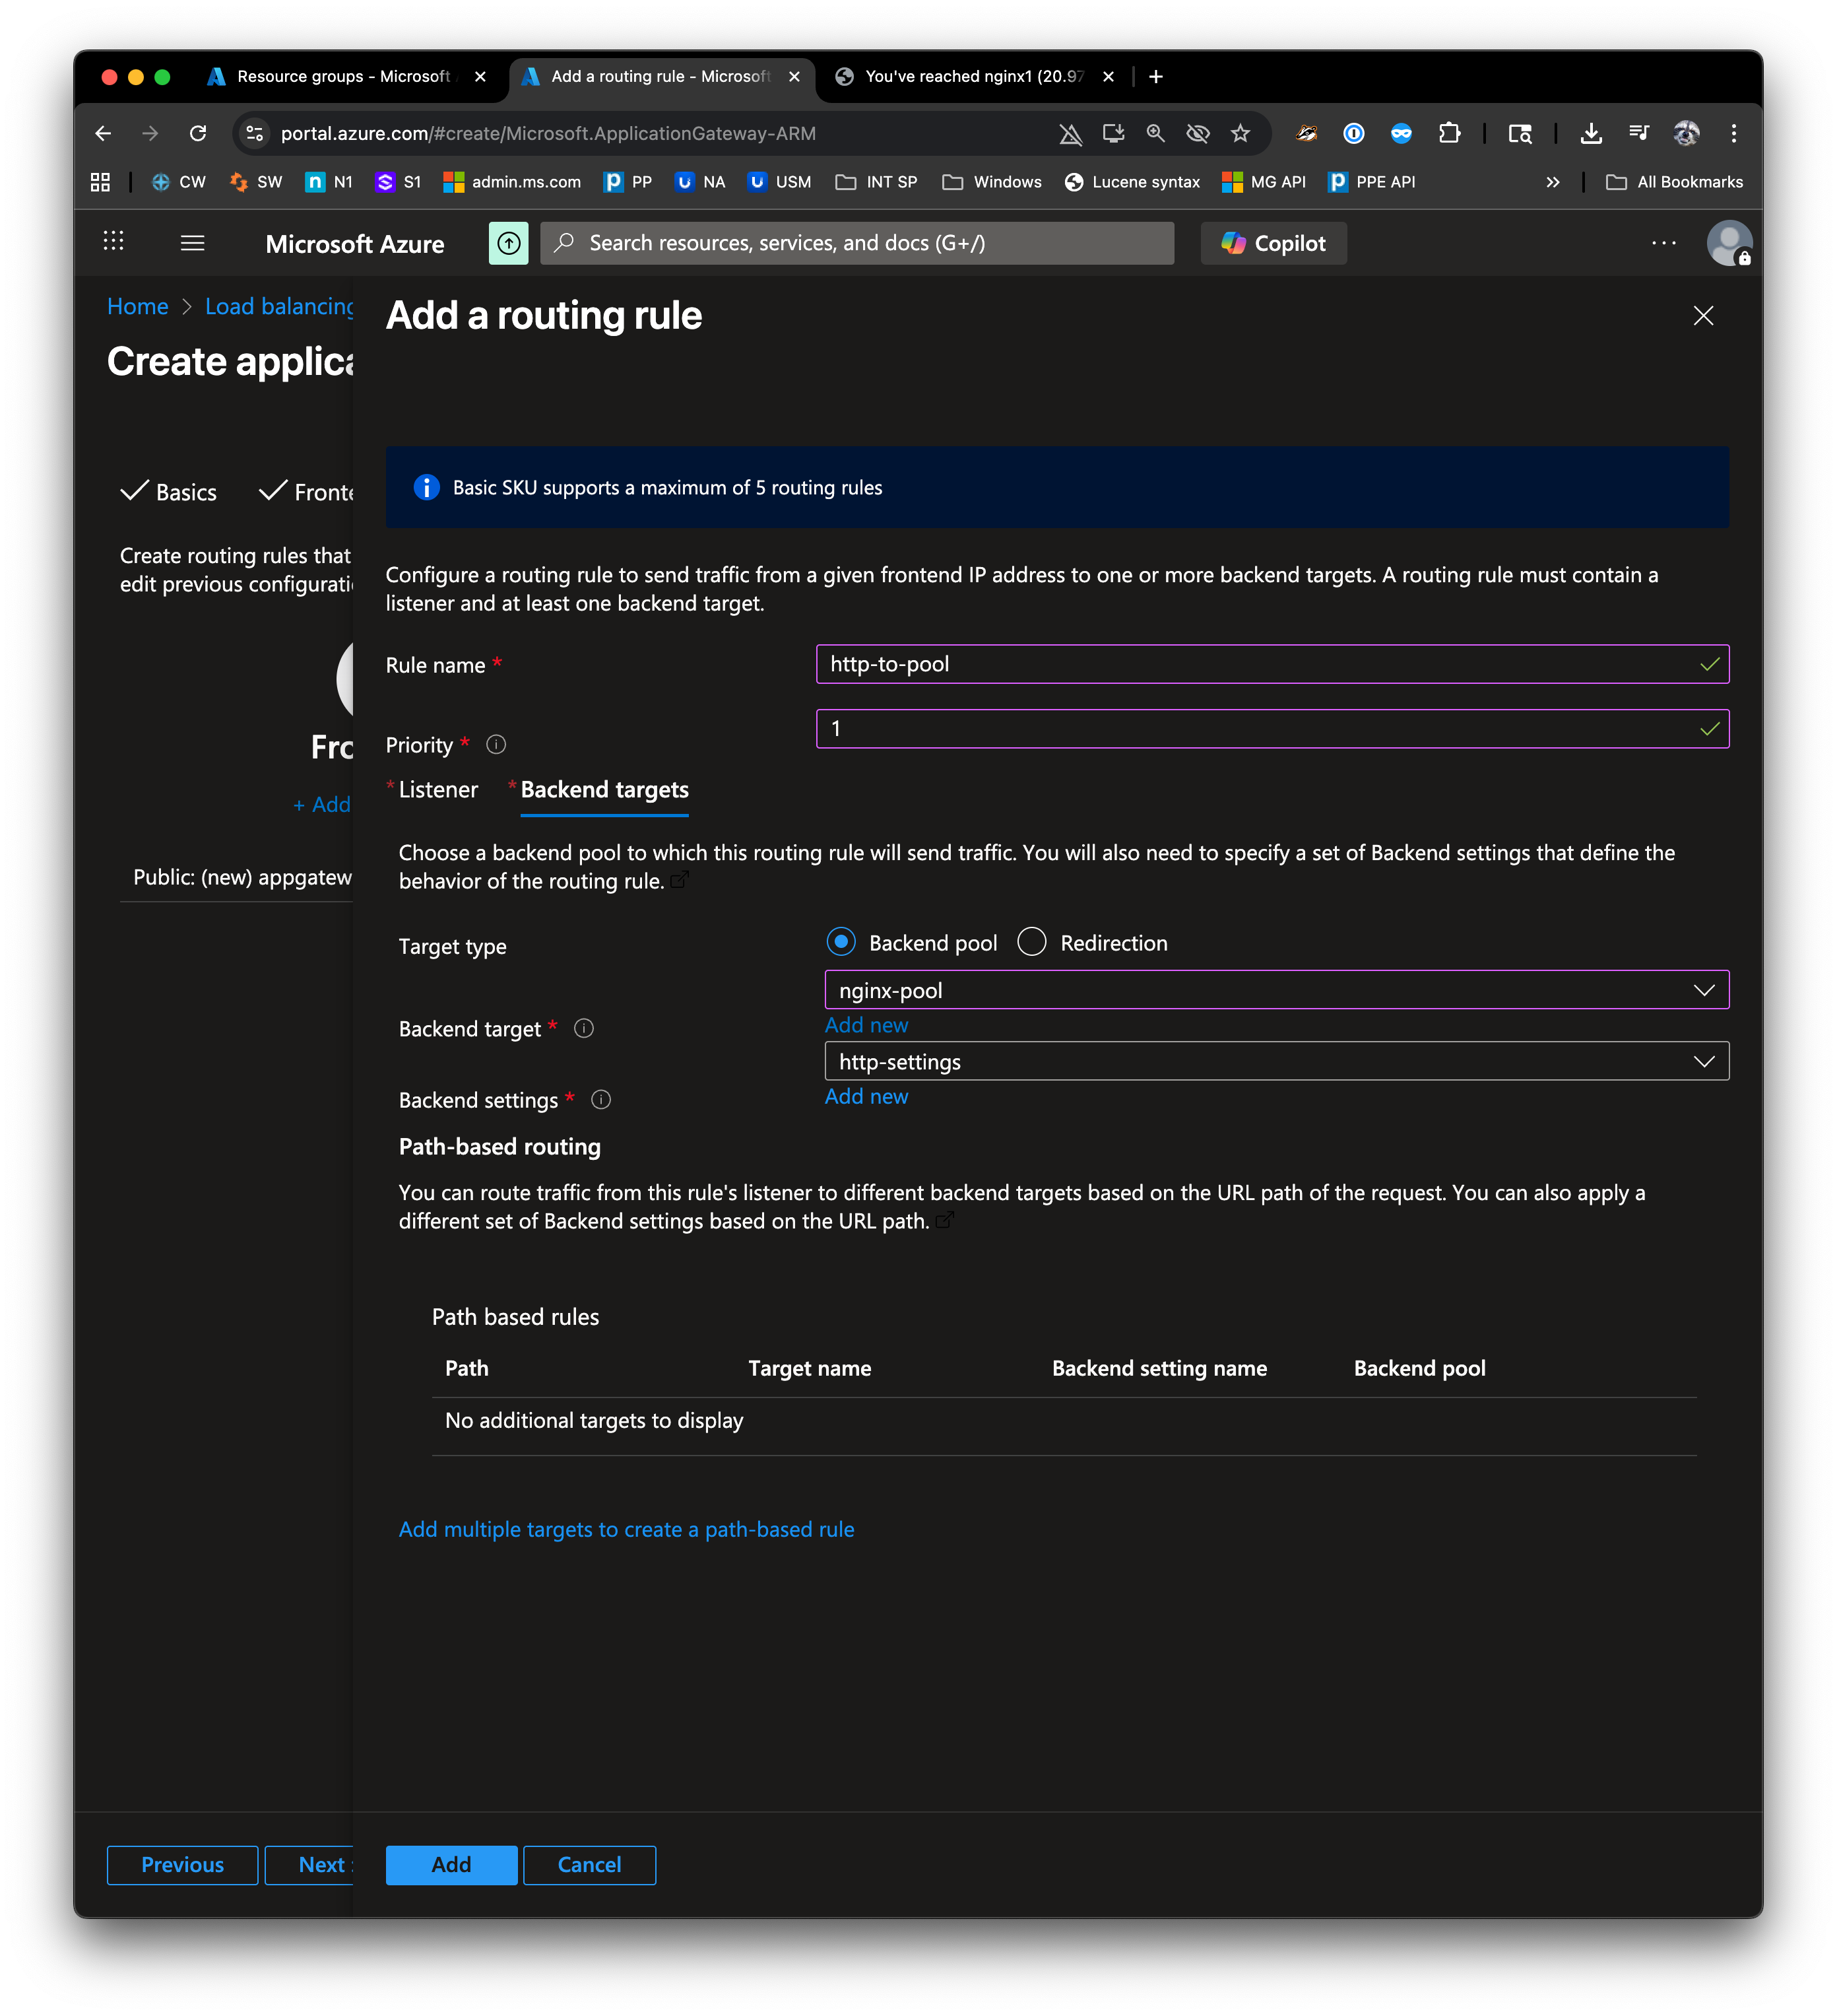Open the Azure portal hamburger menu
The width and height of the screenshot is (1837, 2016).
192,243
